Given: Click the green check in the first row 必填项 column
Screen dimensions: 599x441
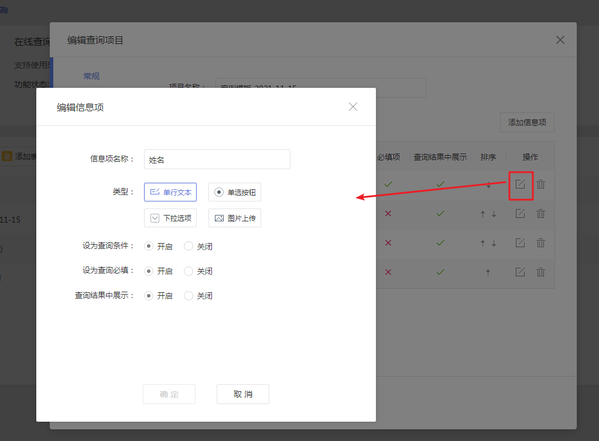Looking at the screenshot, I should pyautogui.click(x=389, y=184).
